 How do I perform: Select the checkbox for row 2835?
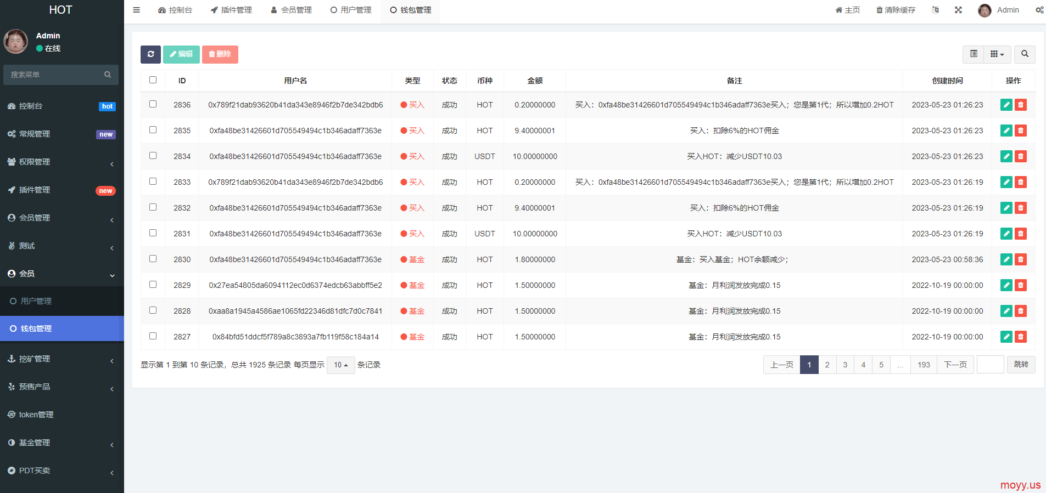[x=153, y=130]
